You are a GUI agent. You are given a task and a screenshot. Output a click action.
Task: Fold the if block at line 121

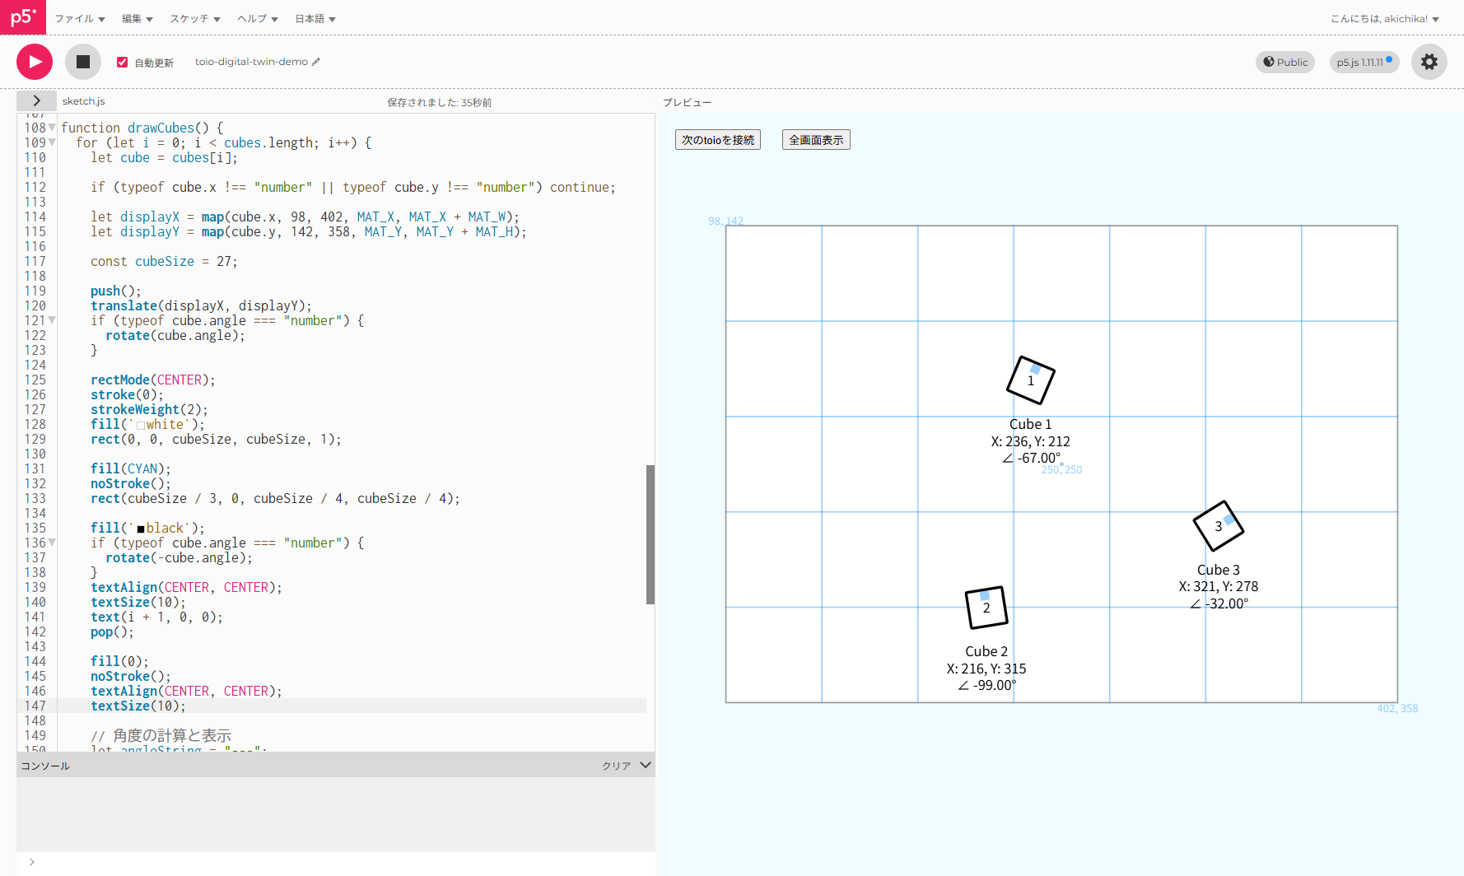tap(52, 320)
